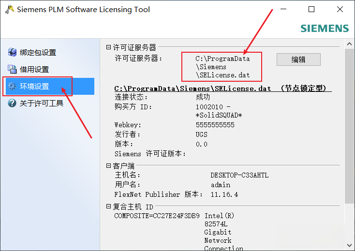Click the SIEMENS logo
Screen dimensions: 355x251
pyautogui.click(x=325, y=29)
